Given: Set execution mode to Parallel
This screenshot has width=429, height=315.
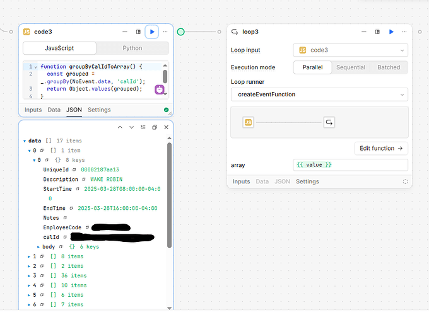Looking at the screenshot, I should coord(312,67).
